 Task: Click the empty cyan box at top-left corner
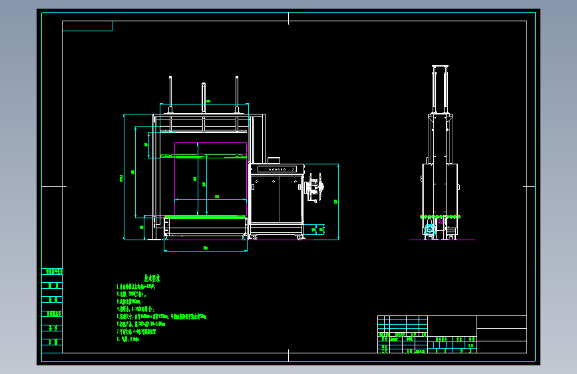coord(87,26)
